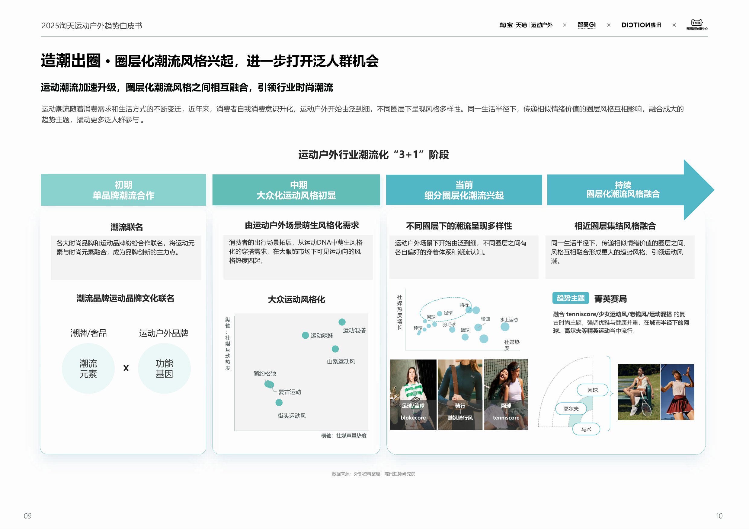Viewport: 749px width, 529px height.
Task: Select the 潮流元素 circle icon
Action: tap(88, 368)
